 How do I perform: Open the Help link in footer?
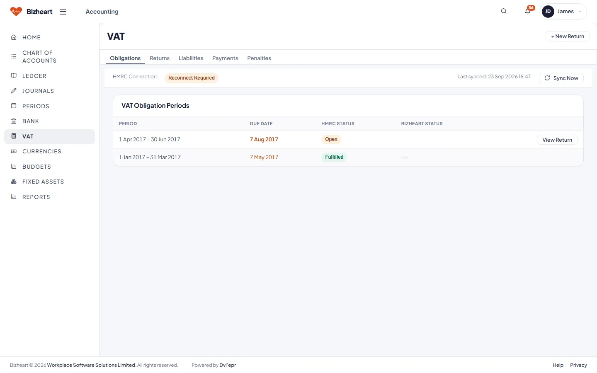point(558,365)
